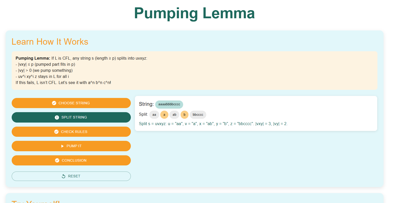This screenshot has height=203, width=396.
Task: Select the gray "aa" split chip
Action: click(x=154, y=115)
